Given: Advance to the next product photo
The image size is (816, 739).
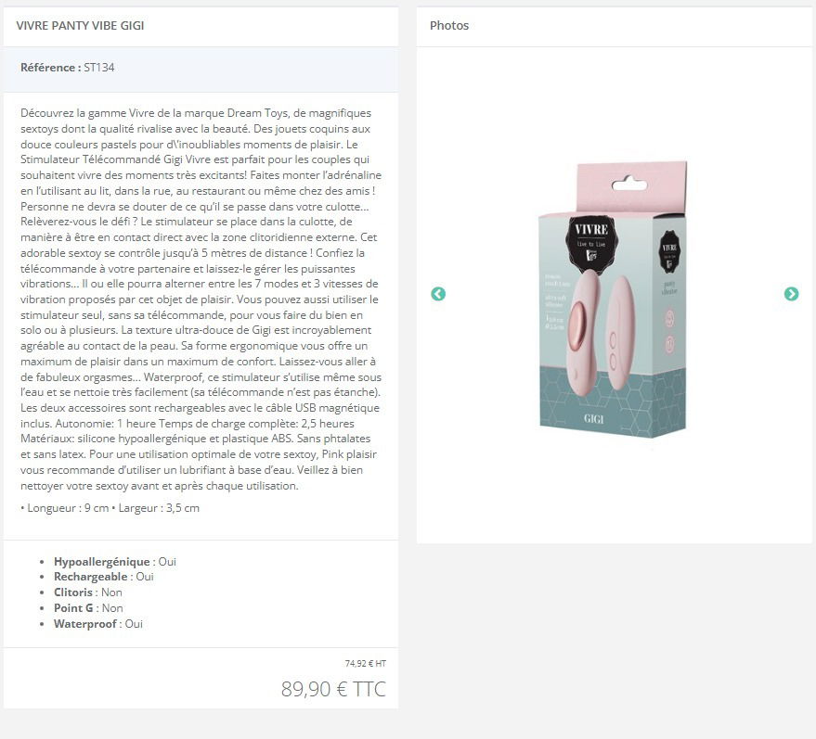Looking at the screenshot, I should click(x=791, y=294).
